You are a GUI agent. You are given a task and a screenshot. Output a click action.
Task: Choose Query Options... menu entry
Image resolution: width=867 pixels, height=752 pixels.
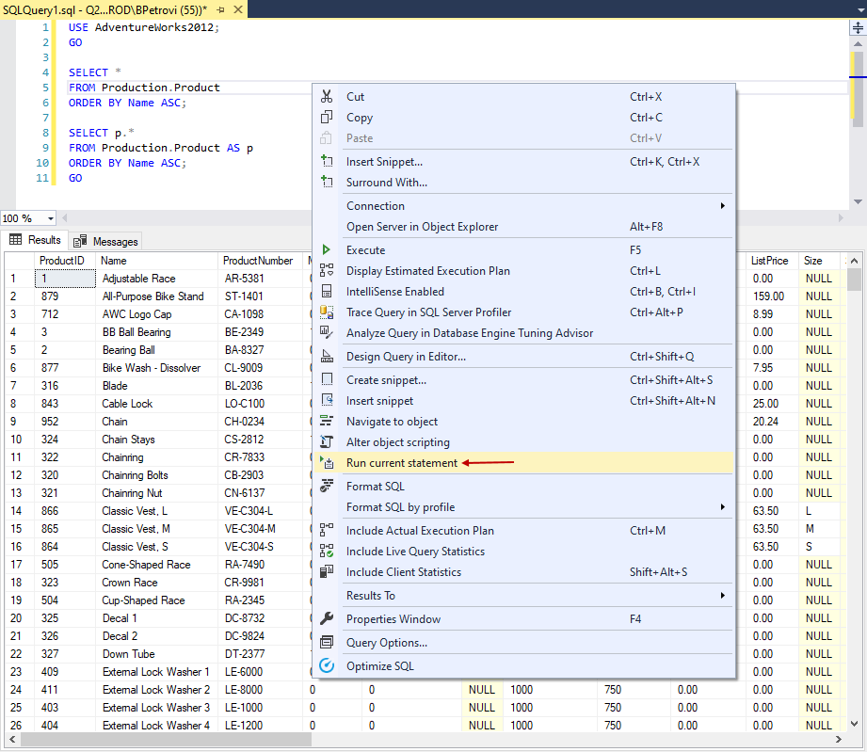(x=523, y=643)
